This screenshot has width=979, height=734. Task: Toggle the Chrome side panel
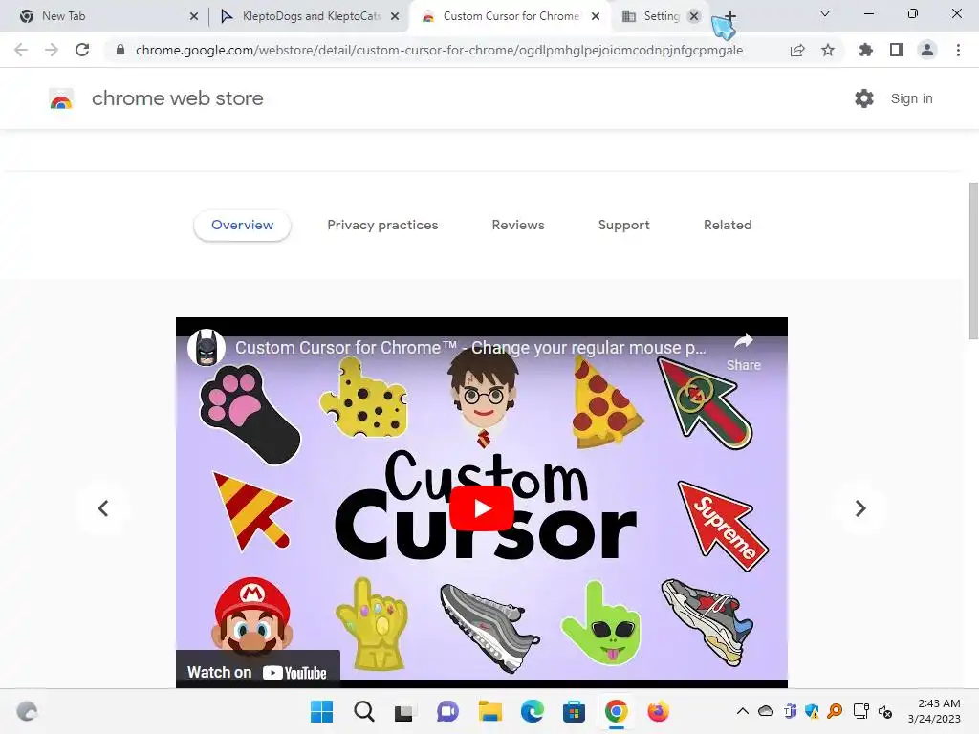point(897,50)
